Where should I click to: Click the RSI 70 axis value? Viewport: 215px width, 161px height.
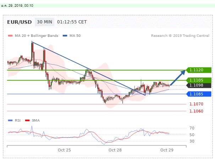[192, 128]
